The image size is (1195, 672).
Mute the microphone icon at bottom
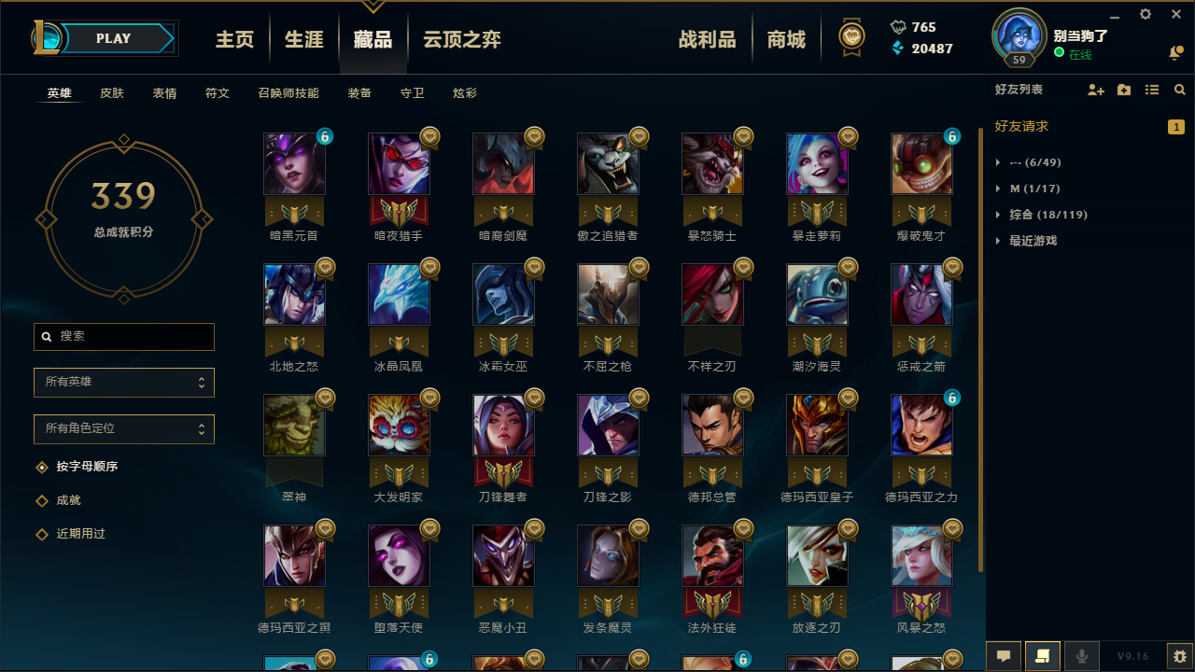point(1082,656)
